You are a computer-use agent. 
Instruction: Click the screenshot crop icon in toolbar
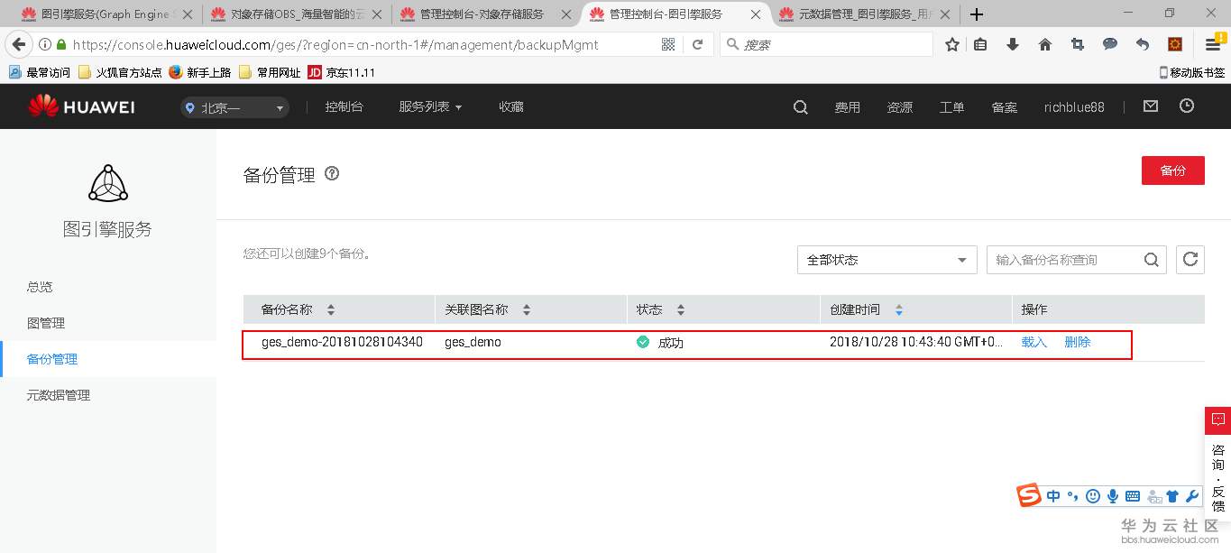coord(1078,44)
